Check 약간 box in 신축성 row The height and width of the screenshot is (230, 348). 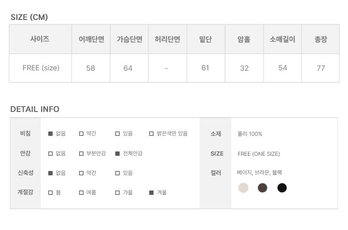click(81, 173)
